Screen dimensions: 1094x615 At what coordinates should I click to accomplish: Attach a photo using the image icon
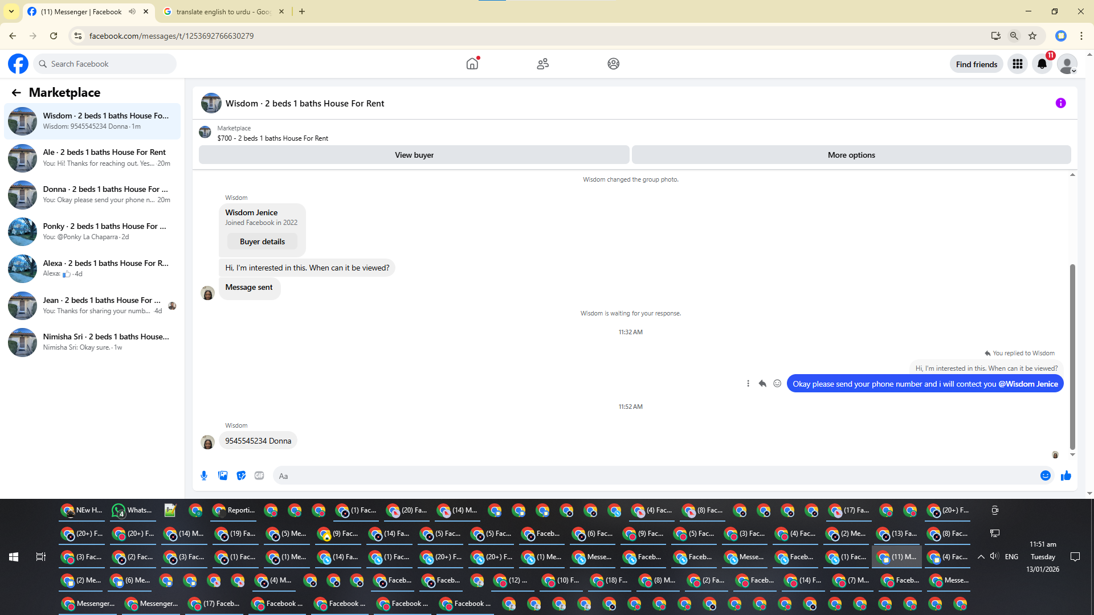point(223,475)
